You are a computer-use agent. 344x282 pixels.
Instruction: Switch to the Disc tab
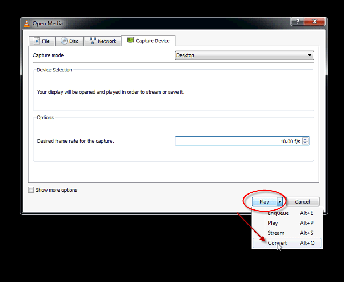(x=70, y=41)
